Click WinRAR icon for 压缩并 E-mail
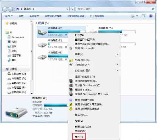The height and width of the screenshot is (140, 157). 71,90
